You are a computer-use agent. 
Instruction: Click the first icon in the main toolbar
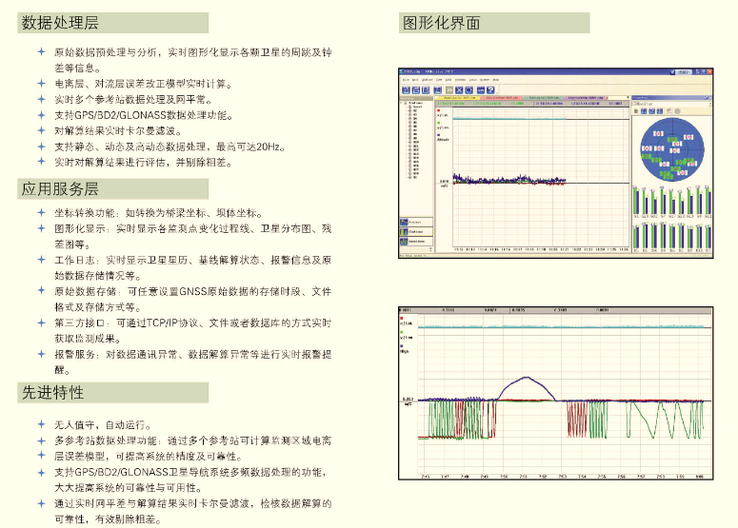(x=404, y=88)
